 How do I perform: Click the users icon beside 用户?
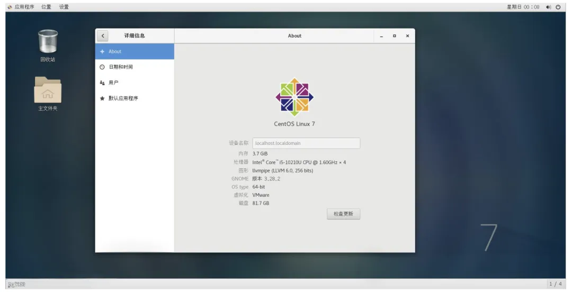102,83
